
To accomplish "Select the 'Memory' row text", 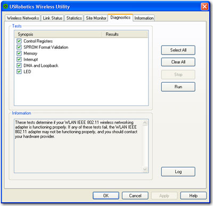I will pos(30,53).
